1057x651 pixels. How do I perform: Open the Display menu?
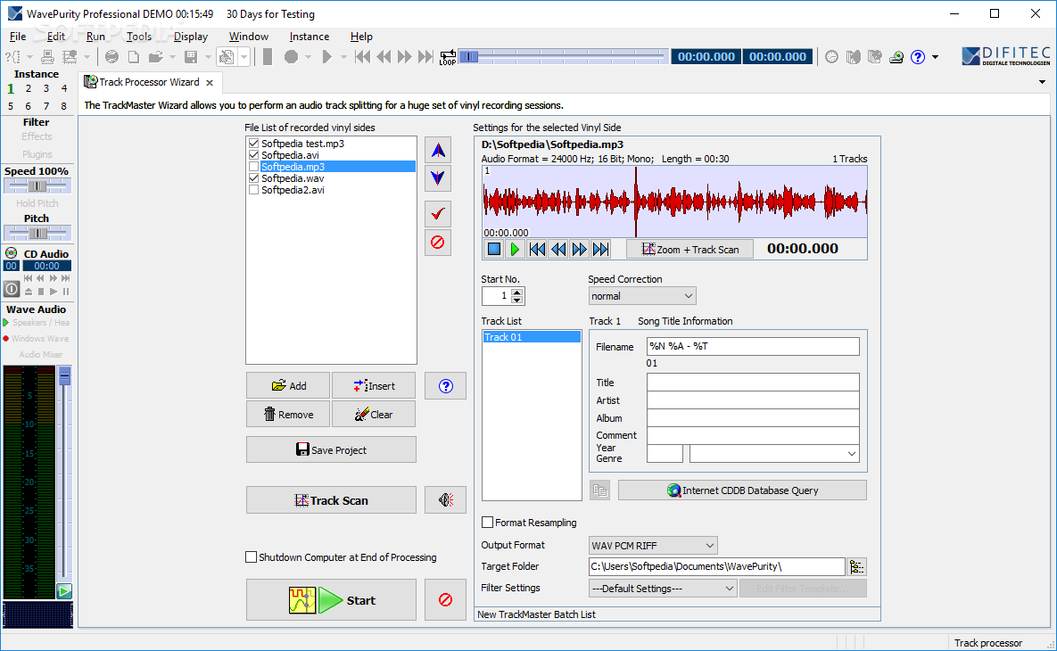pyautogui.click(x=191, y=37)
